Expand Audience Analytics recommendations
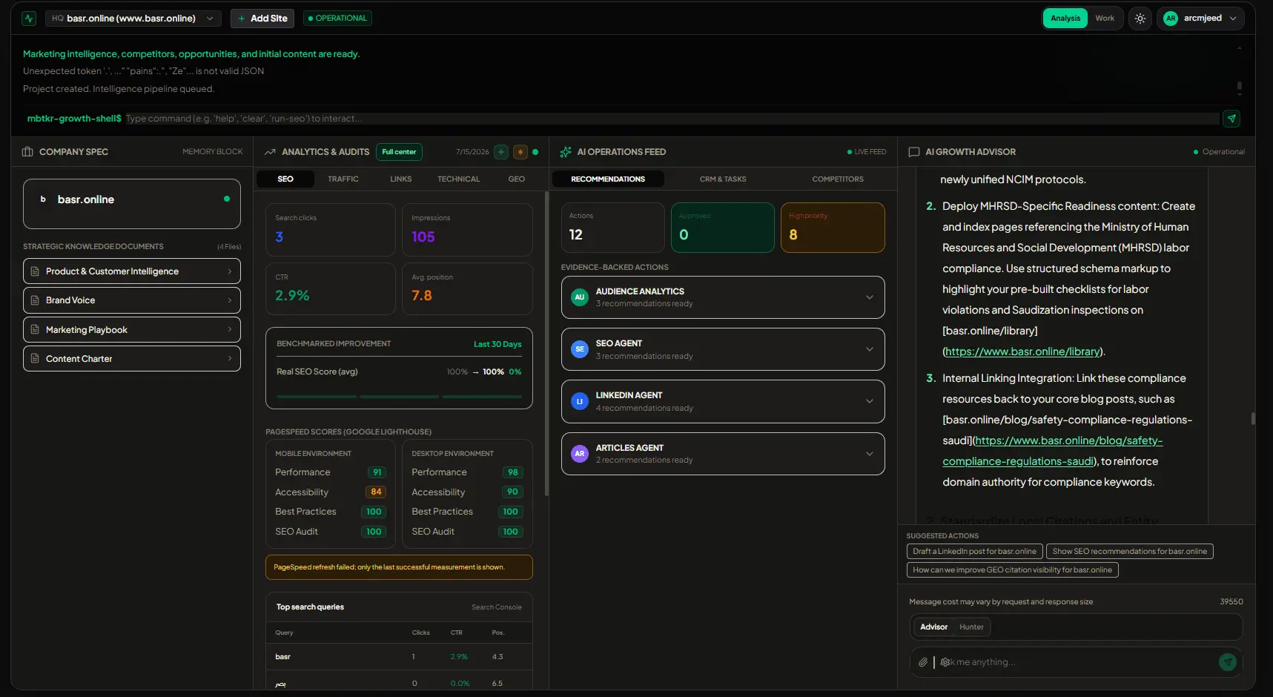The width and height of the screenshot is (1273, 697). click(x=723, y=297)
